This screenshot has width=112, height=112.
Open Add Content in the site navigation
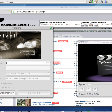89,31
